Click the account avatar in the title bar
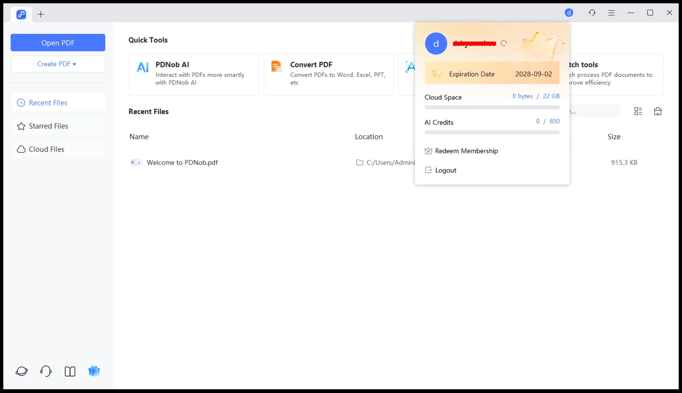Image resolution: width=682 pixels, height=393 pixels. [569, 13]
